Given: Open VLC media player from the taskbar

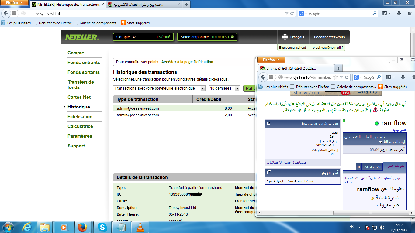Looking at the screenshot, I should click(140, 227).
